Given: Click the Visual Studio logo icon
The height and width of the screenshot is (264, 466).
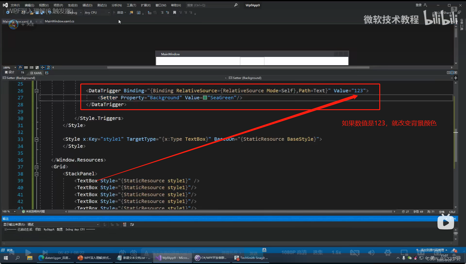Looking at the screenshot, I should (5, 5).
